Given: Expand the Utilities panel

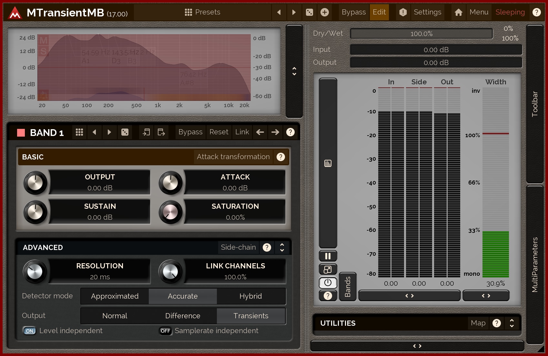Looking at the screenshot, I should [512, 323].
